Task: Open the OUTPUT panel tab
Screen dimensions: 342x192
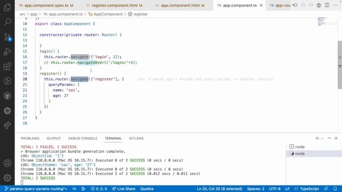Action: [53, 139]
